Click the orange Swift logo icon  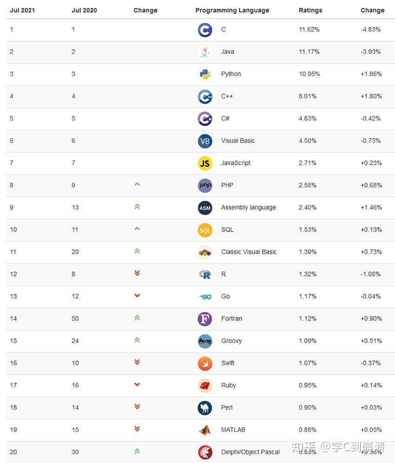[205, 363]
